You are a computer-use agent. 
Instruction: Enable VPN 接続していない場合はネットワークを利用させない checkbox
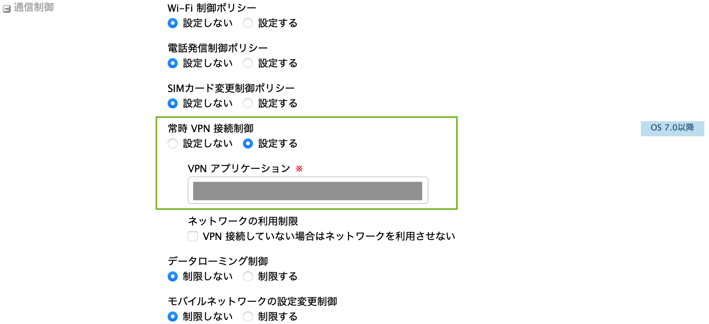pyautogui.click(x=193, y=237)
